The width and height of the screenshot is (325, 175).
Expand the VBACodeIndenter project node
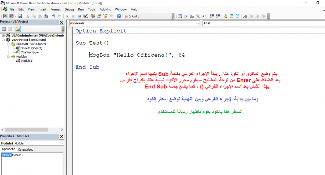click(x=3, y=35)
